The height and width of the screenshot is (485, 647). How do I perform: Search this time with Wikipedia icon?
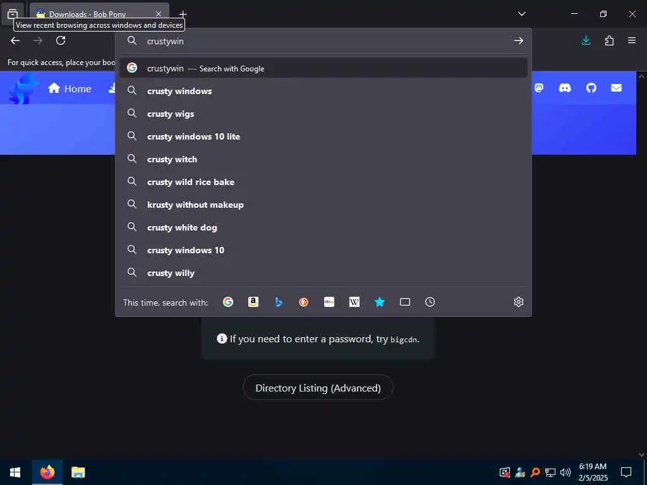[x=354, y=302]
